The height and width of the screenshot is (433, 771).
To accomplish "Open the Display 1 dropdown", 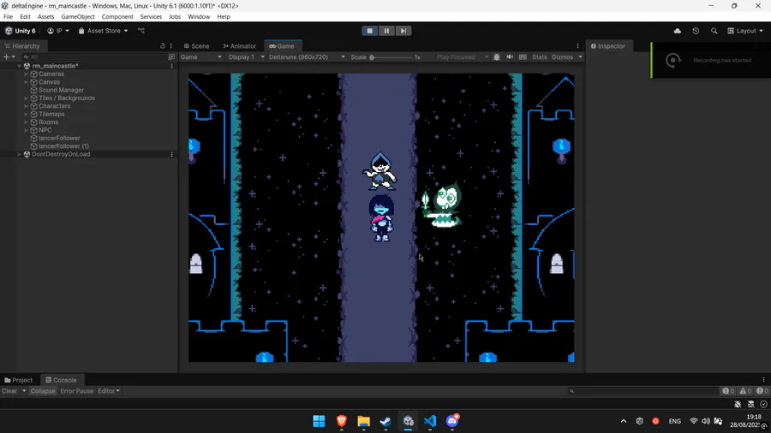I will [x=246, y=57].
